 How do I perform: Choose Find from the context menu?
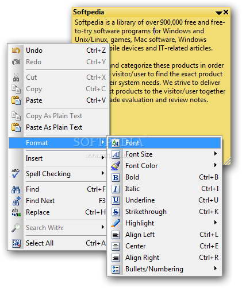pyautogui.click(x=57, y=189)
